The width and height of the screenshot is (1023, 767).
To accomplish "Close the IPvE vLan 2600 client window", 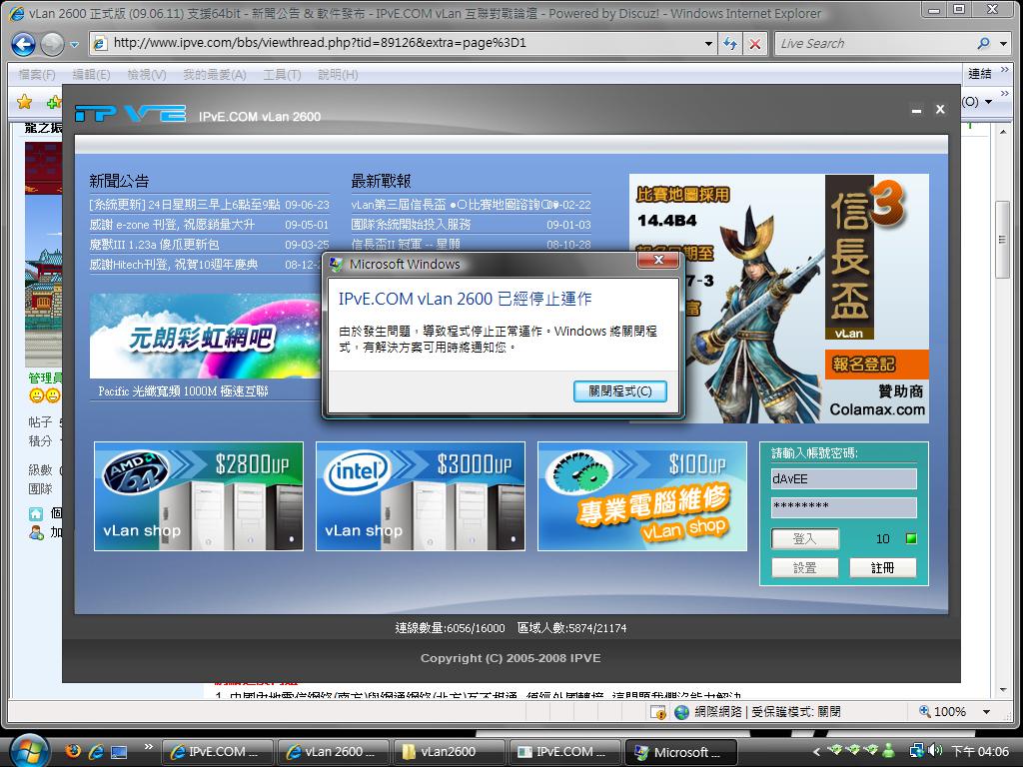I will (x=940, y=110).
